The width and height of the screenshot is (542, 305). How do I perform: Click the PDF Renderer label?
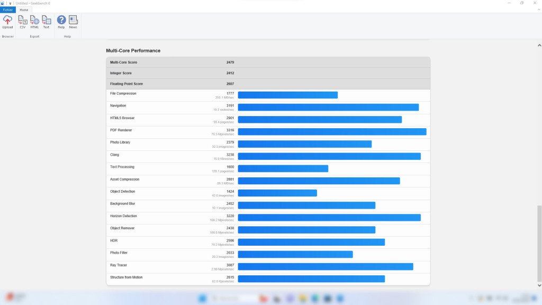tap(121, 130)
